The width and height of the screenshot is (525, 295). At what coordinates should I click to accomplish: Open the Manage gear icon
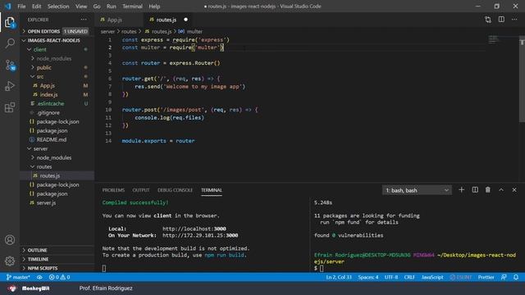pos(10,261)
